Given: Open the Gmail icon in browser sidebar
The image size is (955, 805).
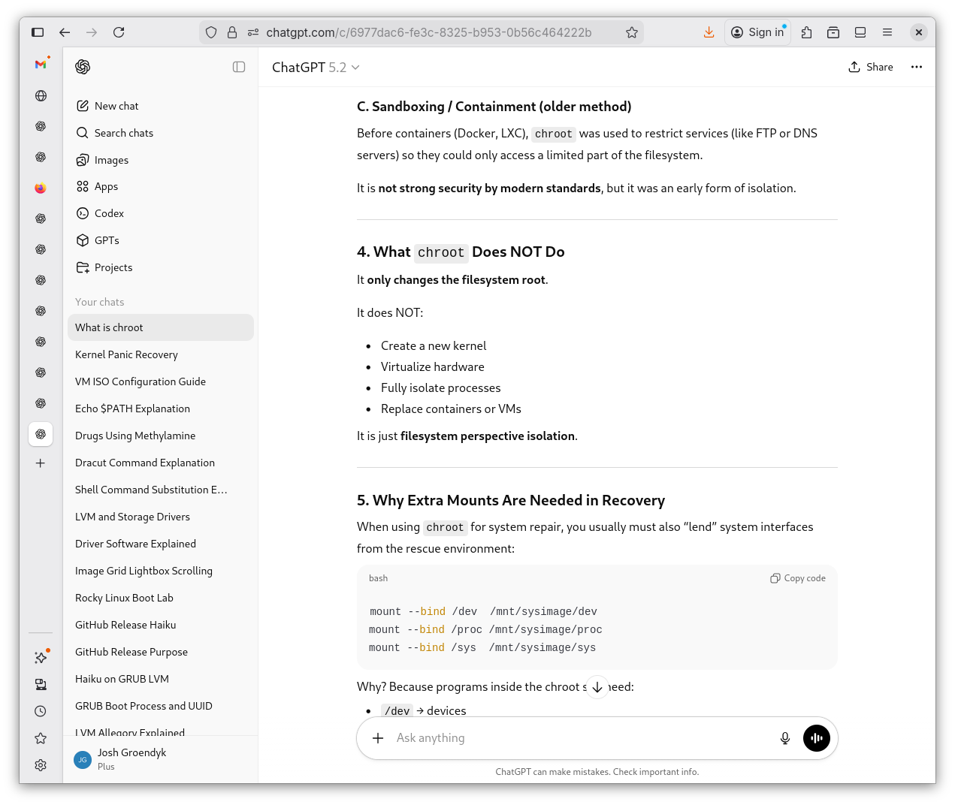Looking at the screenshot, I should pos(41,65).
